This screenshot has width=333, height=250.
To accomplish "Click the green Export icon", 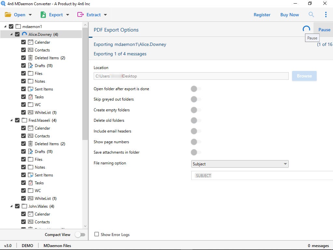I will click(43, 15).
